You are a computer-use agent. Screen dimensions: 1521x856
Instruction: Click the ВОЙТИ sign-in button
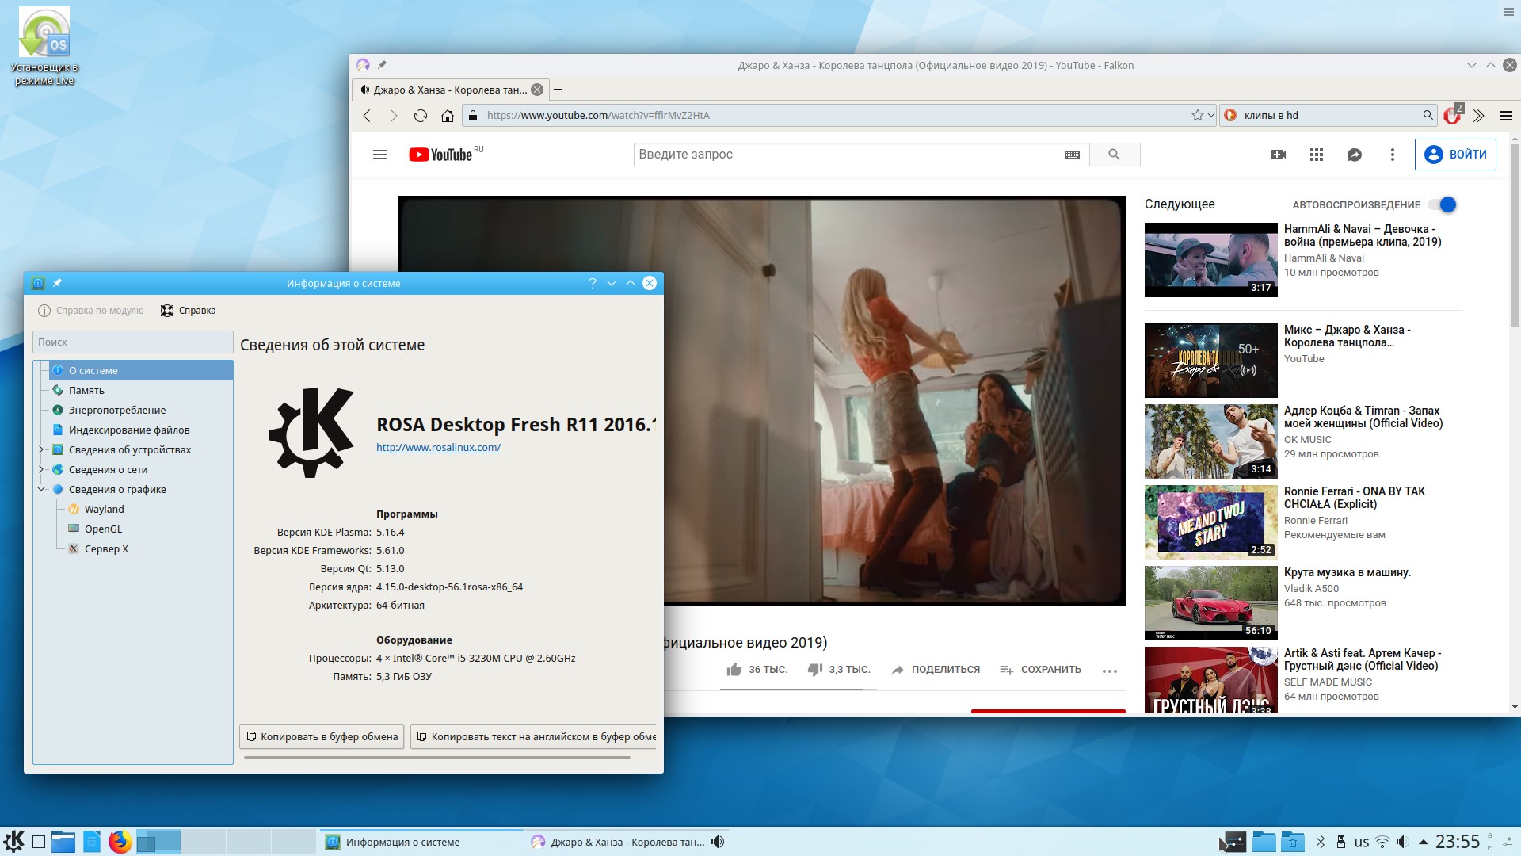[x=1455, y=155]
